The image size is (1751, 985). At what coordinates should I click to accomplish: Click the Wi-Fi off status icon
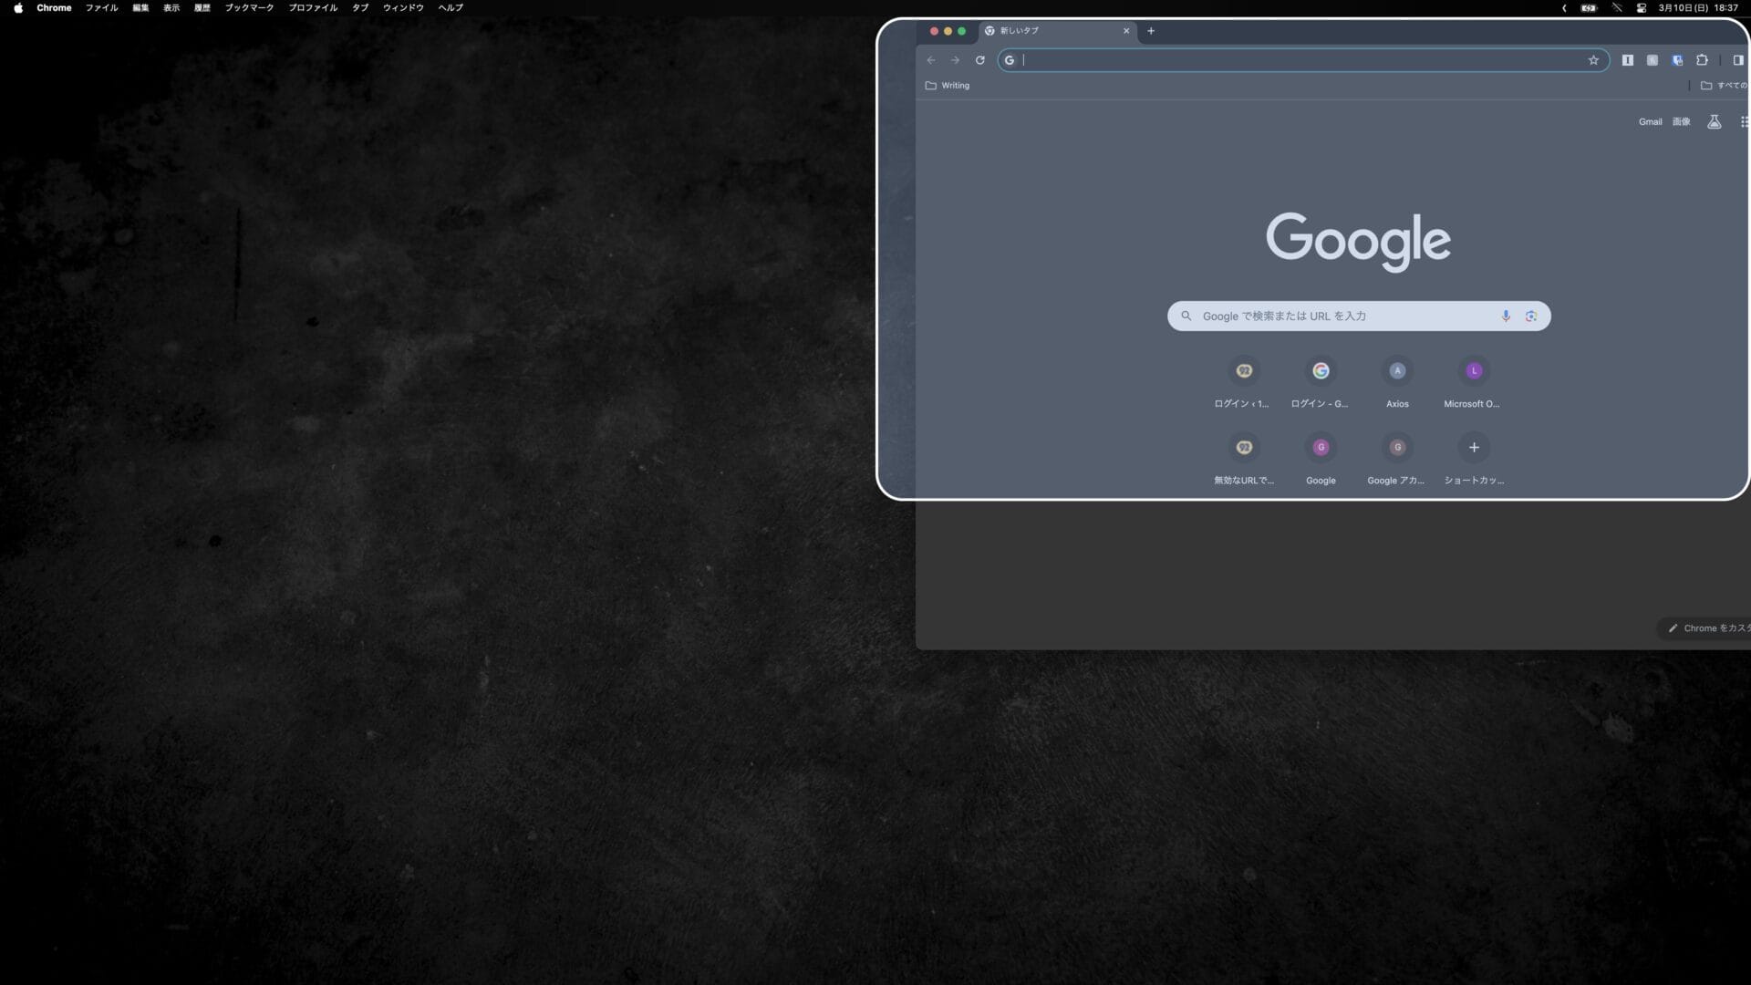[1617, 8]
